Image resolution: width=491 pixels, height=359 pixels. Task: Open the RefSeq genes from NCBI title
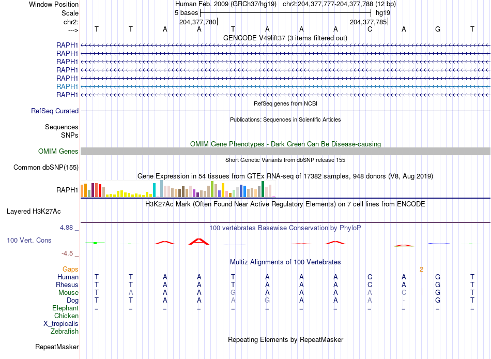point(285,103)
